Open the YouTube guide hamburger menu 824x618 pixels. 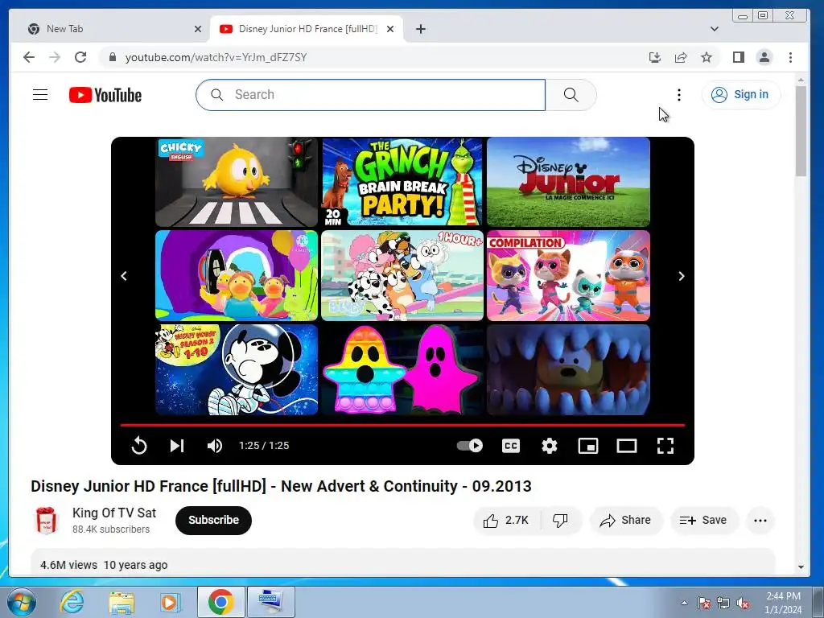click(x=40, y=95)
